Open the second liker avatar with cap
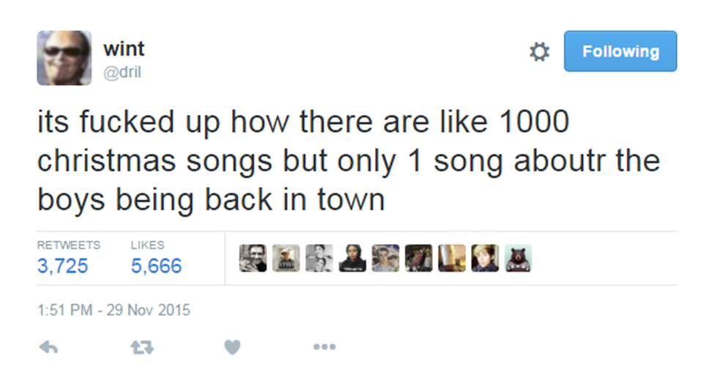This screenshot has height=375, width=717. pyautogui.click(x=286, y=258)
